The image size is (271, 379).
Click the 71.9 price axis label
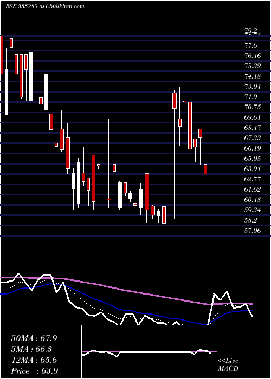(x=250, y=97)
